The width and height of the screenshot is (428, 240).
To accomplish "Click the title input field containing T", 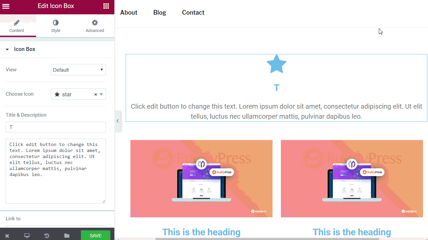I will click(x=56, y=127).
